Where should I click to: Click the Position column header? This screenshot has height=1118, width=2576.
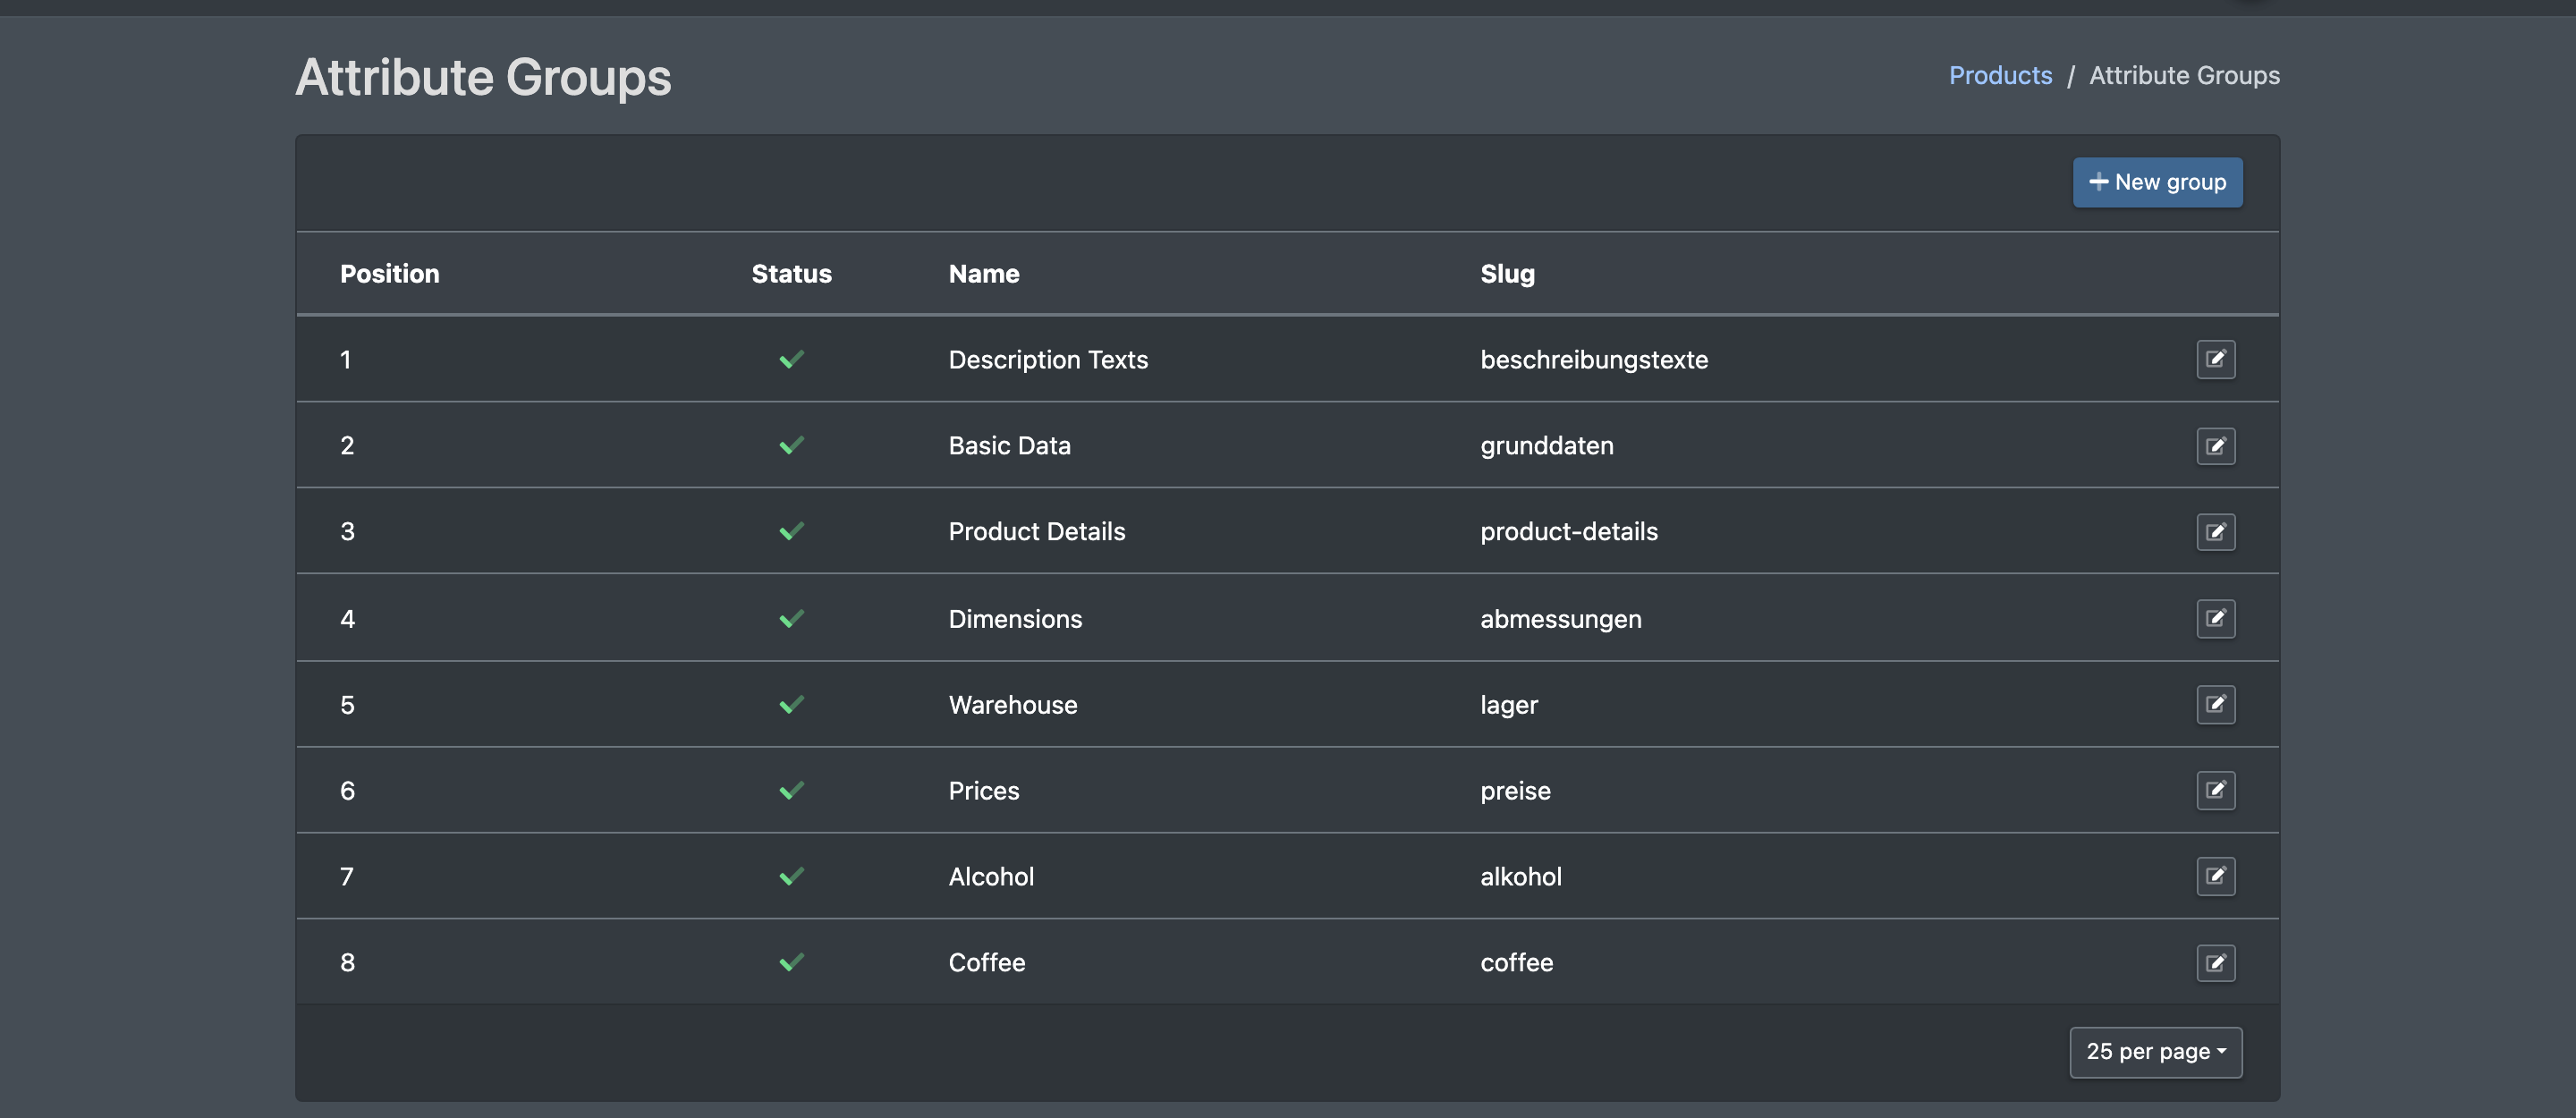[389, 273]
